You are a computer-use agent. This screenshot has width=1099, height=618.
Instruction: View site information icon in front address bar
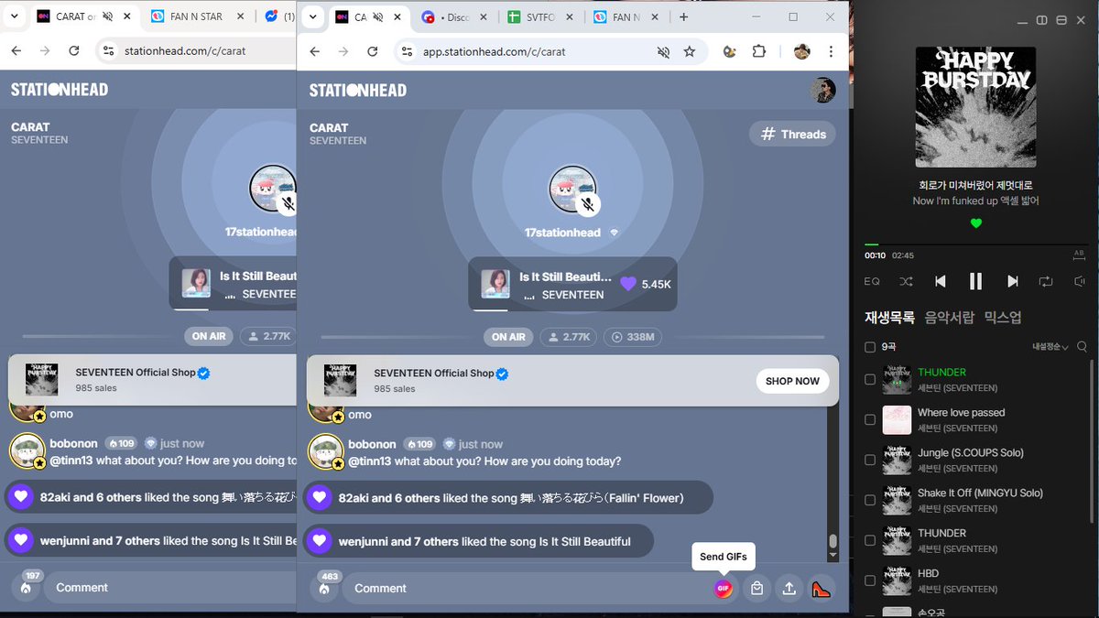click(408, 52)
